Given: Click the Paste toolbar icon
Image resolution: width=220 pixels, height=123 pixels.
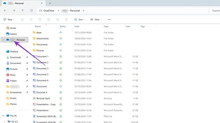Looking at the screenshot, I should 40,20.
